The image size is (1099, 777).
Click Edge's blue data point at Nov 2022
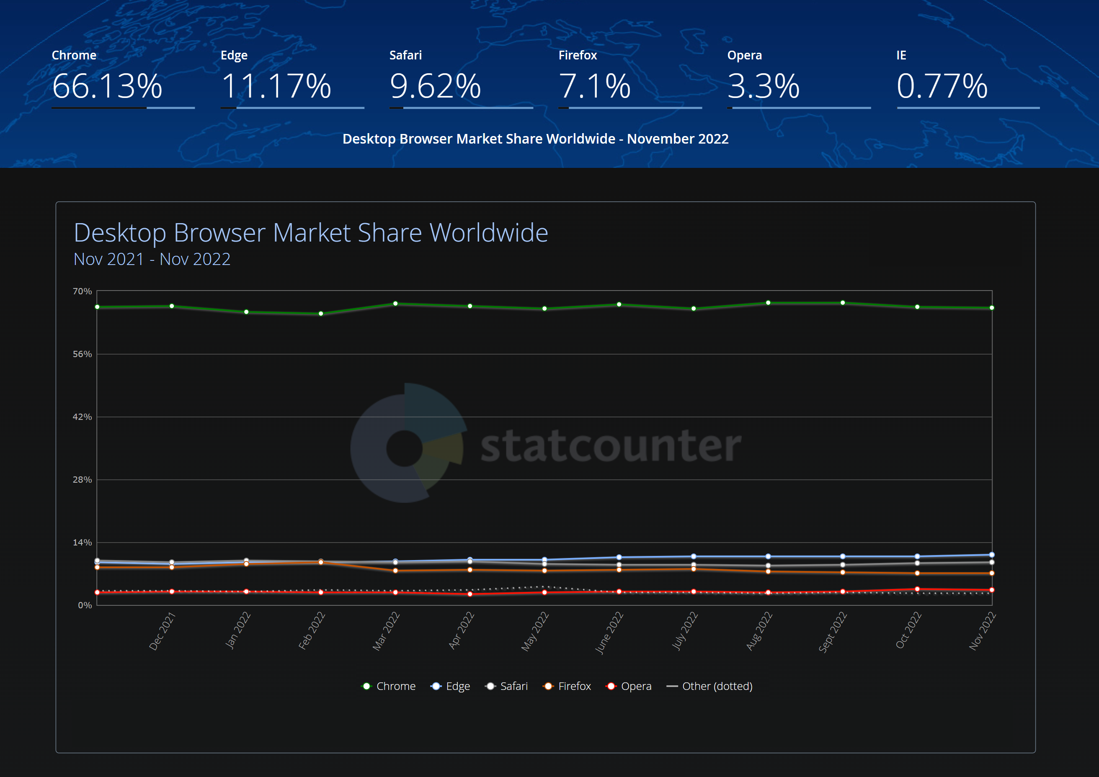(991, 555)
